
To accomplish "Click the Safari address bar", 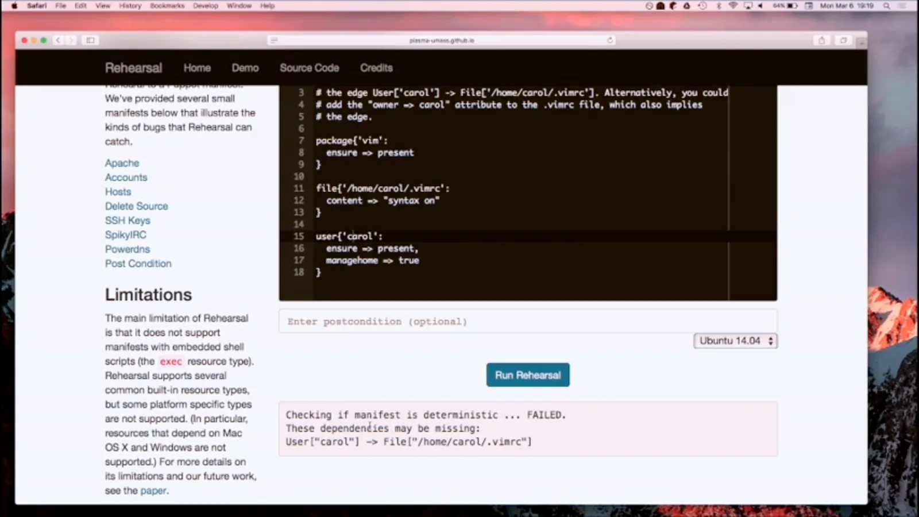I will [x=441, y=40].
